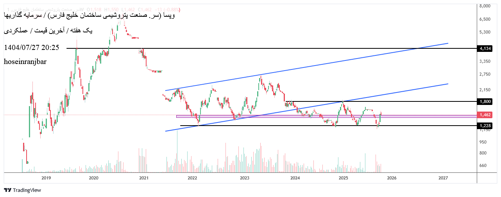This screenshot has height=197, width=501.
Task: Select the 1,800 price label
Action: [x=485, y=101]
